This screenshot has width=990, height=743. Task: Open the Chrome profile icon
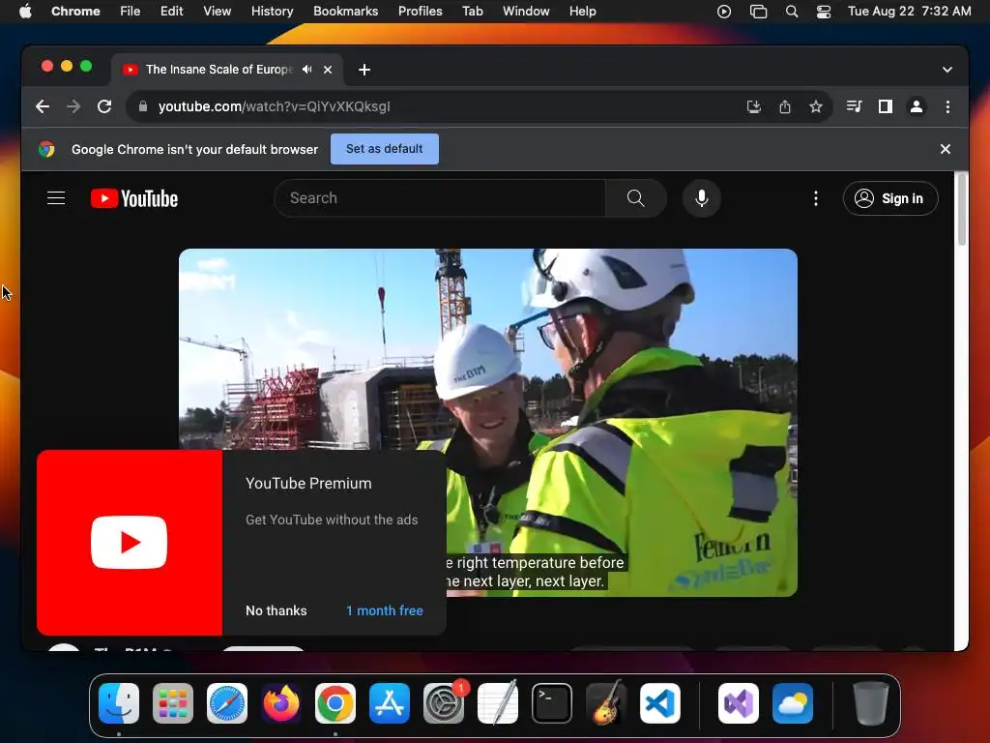917,106
